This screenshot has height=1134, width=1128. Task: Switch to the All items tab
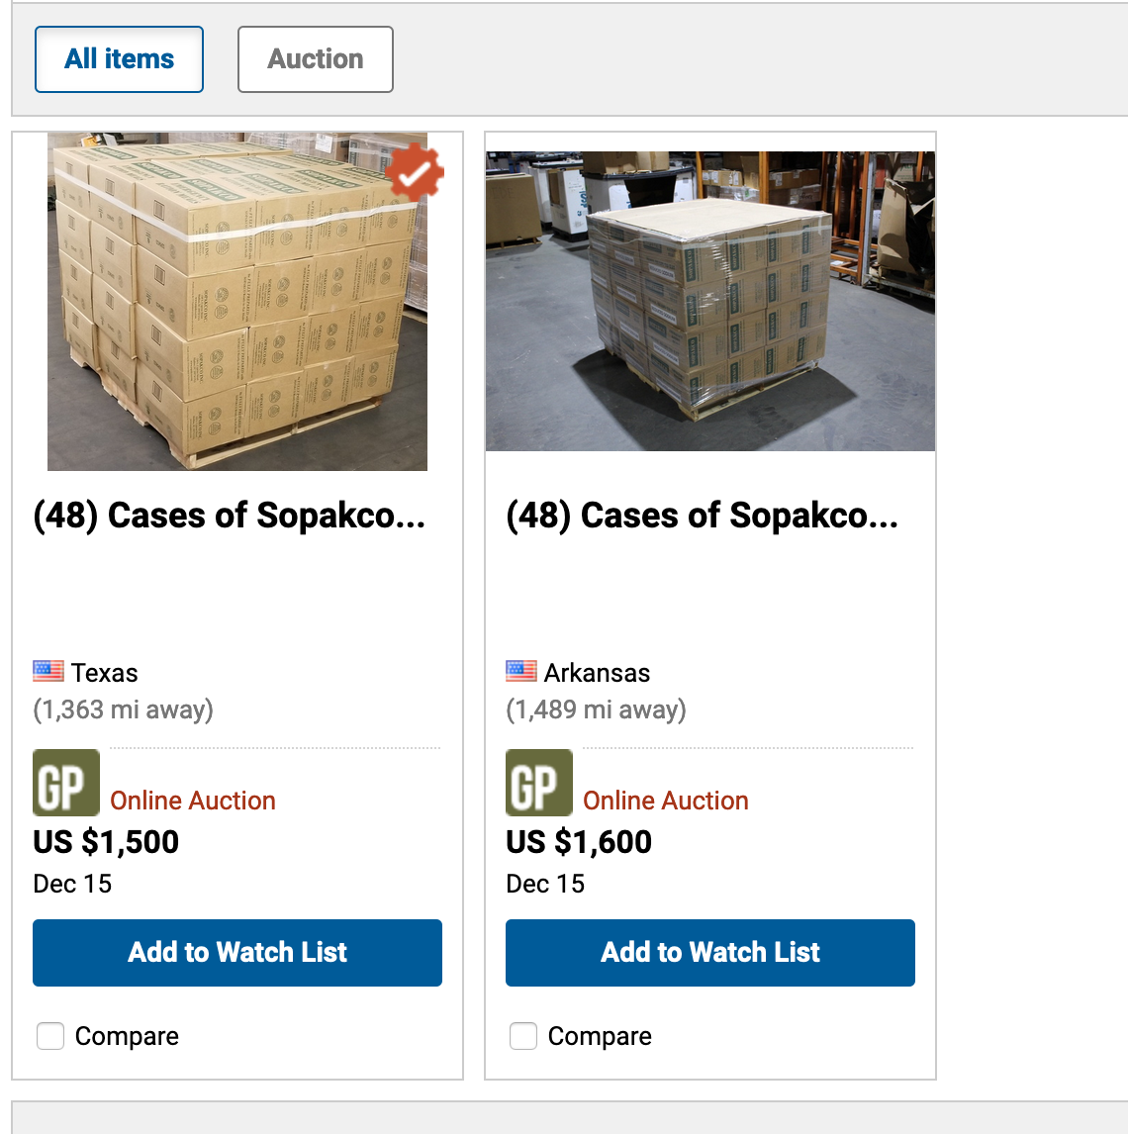[x=120, y=59]
